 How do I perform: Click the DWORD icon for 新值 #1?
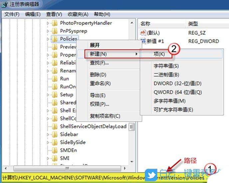[143, 41]
